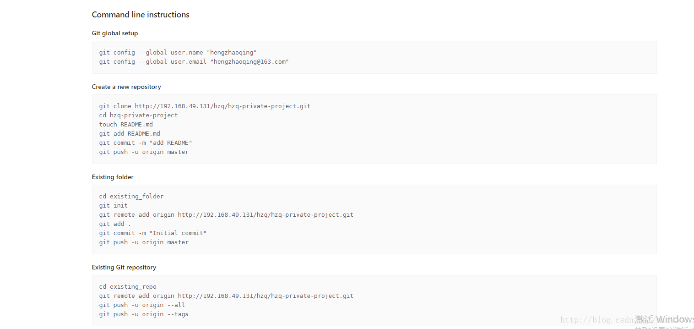Click the "Existing Git repository" heading
This screenshot has height=329, width=694.
tap(124, 267)
